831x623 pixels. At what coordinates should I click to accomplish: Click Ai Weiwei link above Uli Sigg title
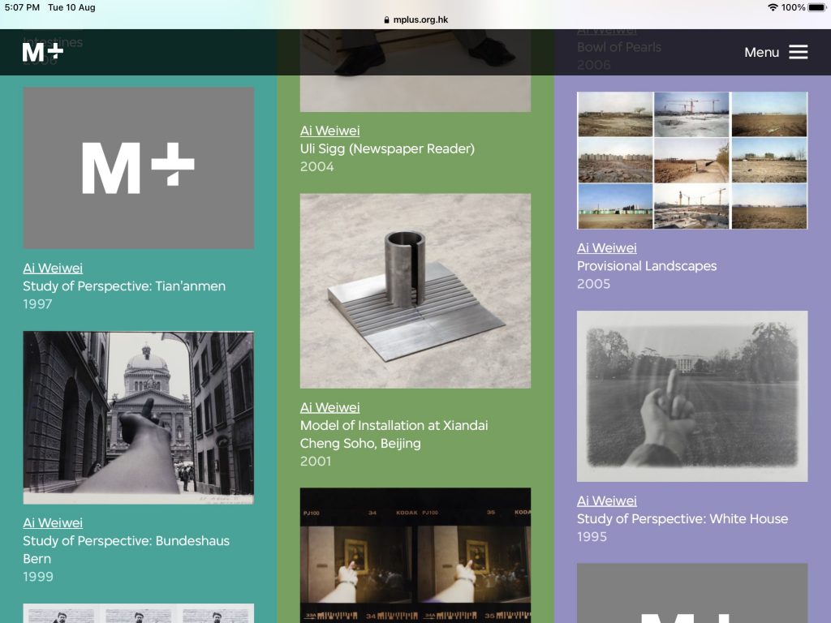[x=329, y=131]
